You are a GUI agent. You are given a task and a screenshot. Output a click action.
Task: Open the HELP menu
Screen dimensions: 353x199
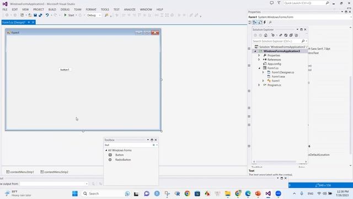coord(159,9)
